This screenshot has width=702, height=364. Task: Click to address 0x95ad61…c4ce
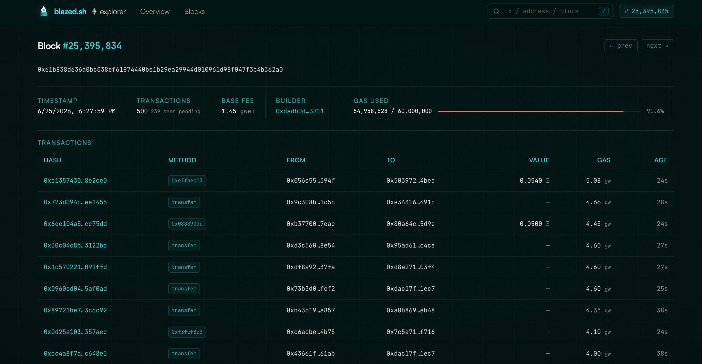tap(410, 246)
